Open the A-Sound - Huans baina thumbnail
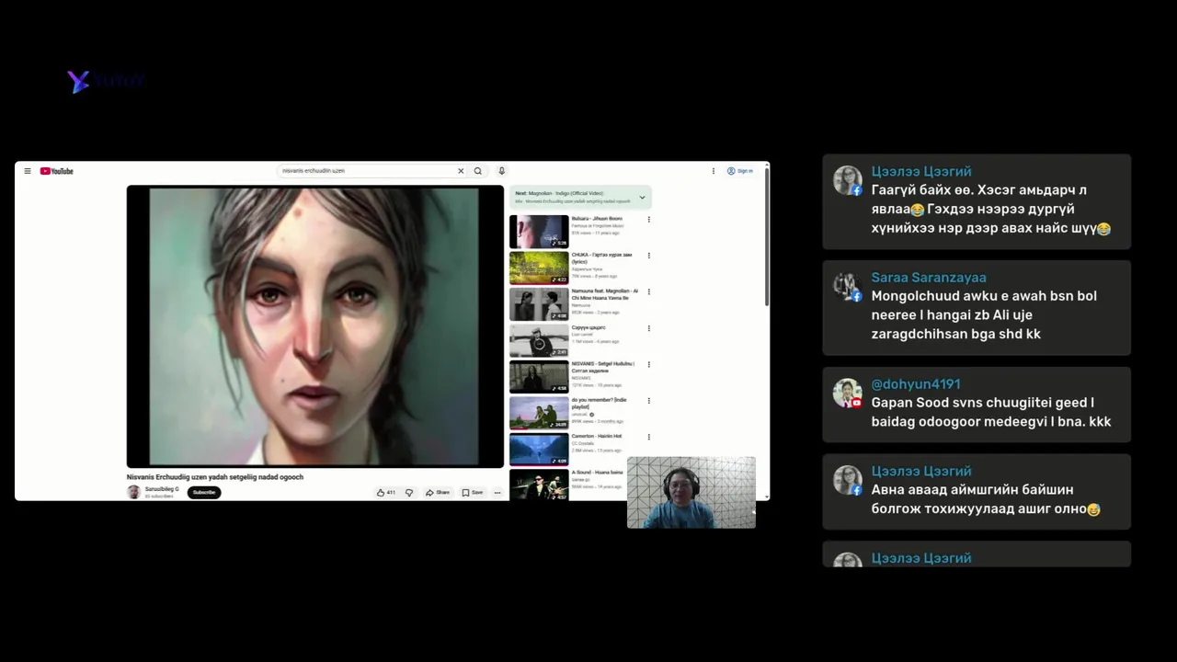Screen dimensions: 1177x662 [539, 485]
